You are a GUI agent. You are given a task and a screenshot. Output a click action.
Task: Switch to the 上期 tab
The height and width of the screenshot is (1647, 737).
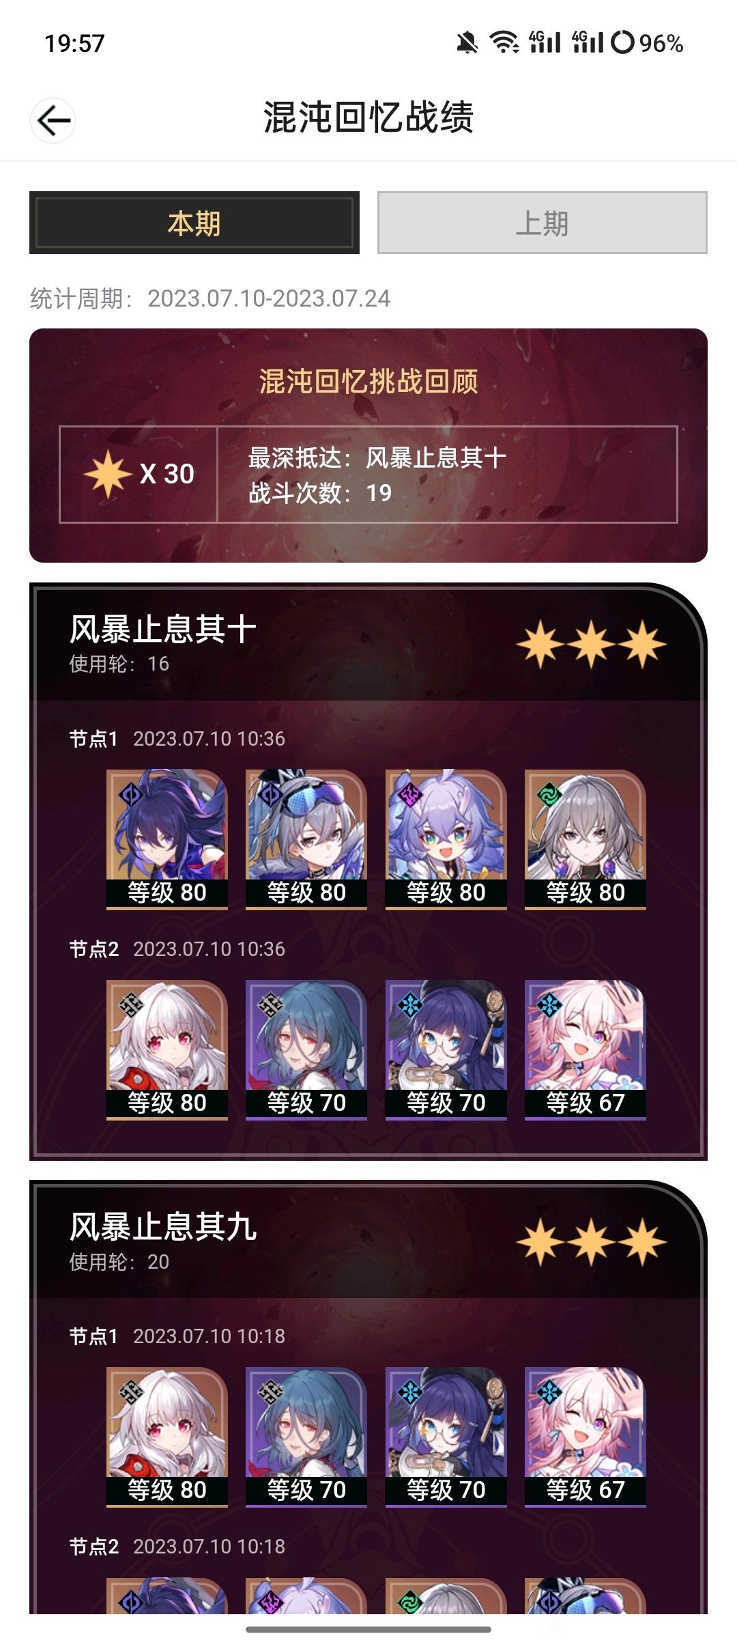[x=543, y=223]
